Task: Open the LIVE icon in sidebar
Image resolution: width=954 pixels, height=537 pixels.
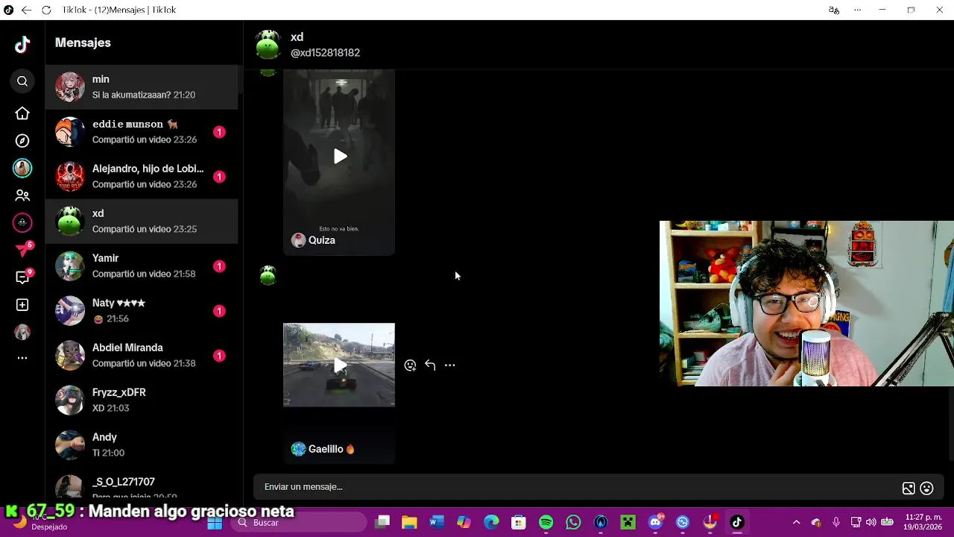Action: tap(22, 222)
